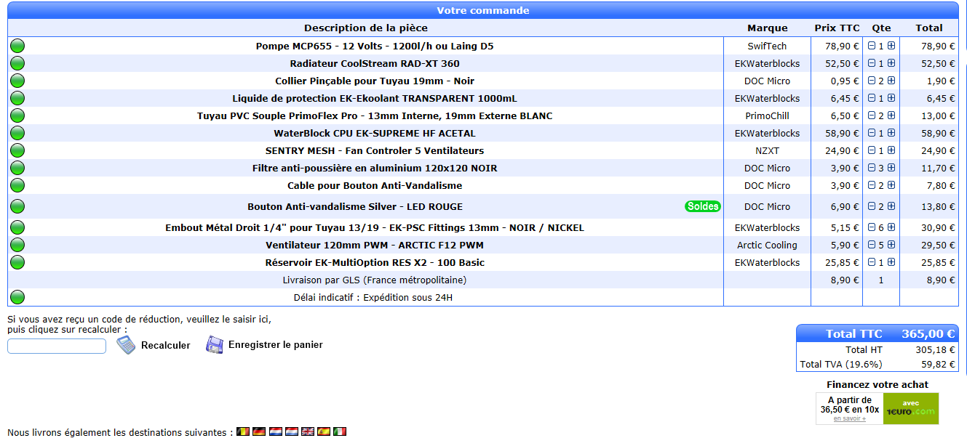The height and width of the screenshot is (438, 967).
Task: Click the discount code input field
Action: pyautogui.click(x=57, y=346)
